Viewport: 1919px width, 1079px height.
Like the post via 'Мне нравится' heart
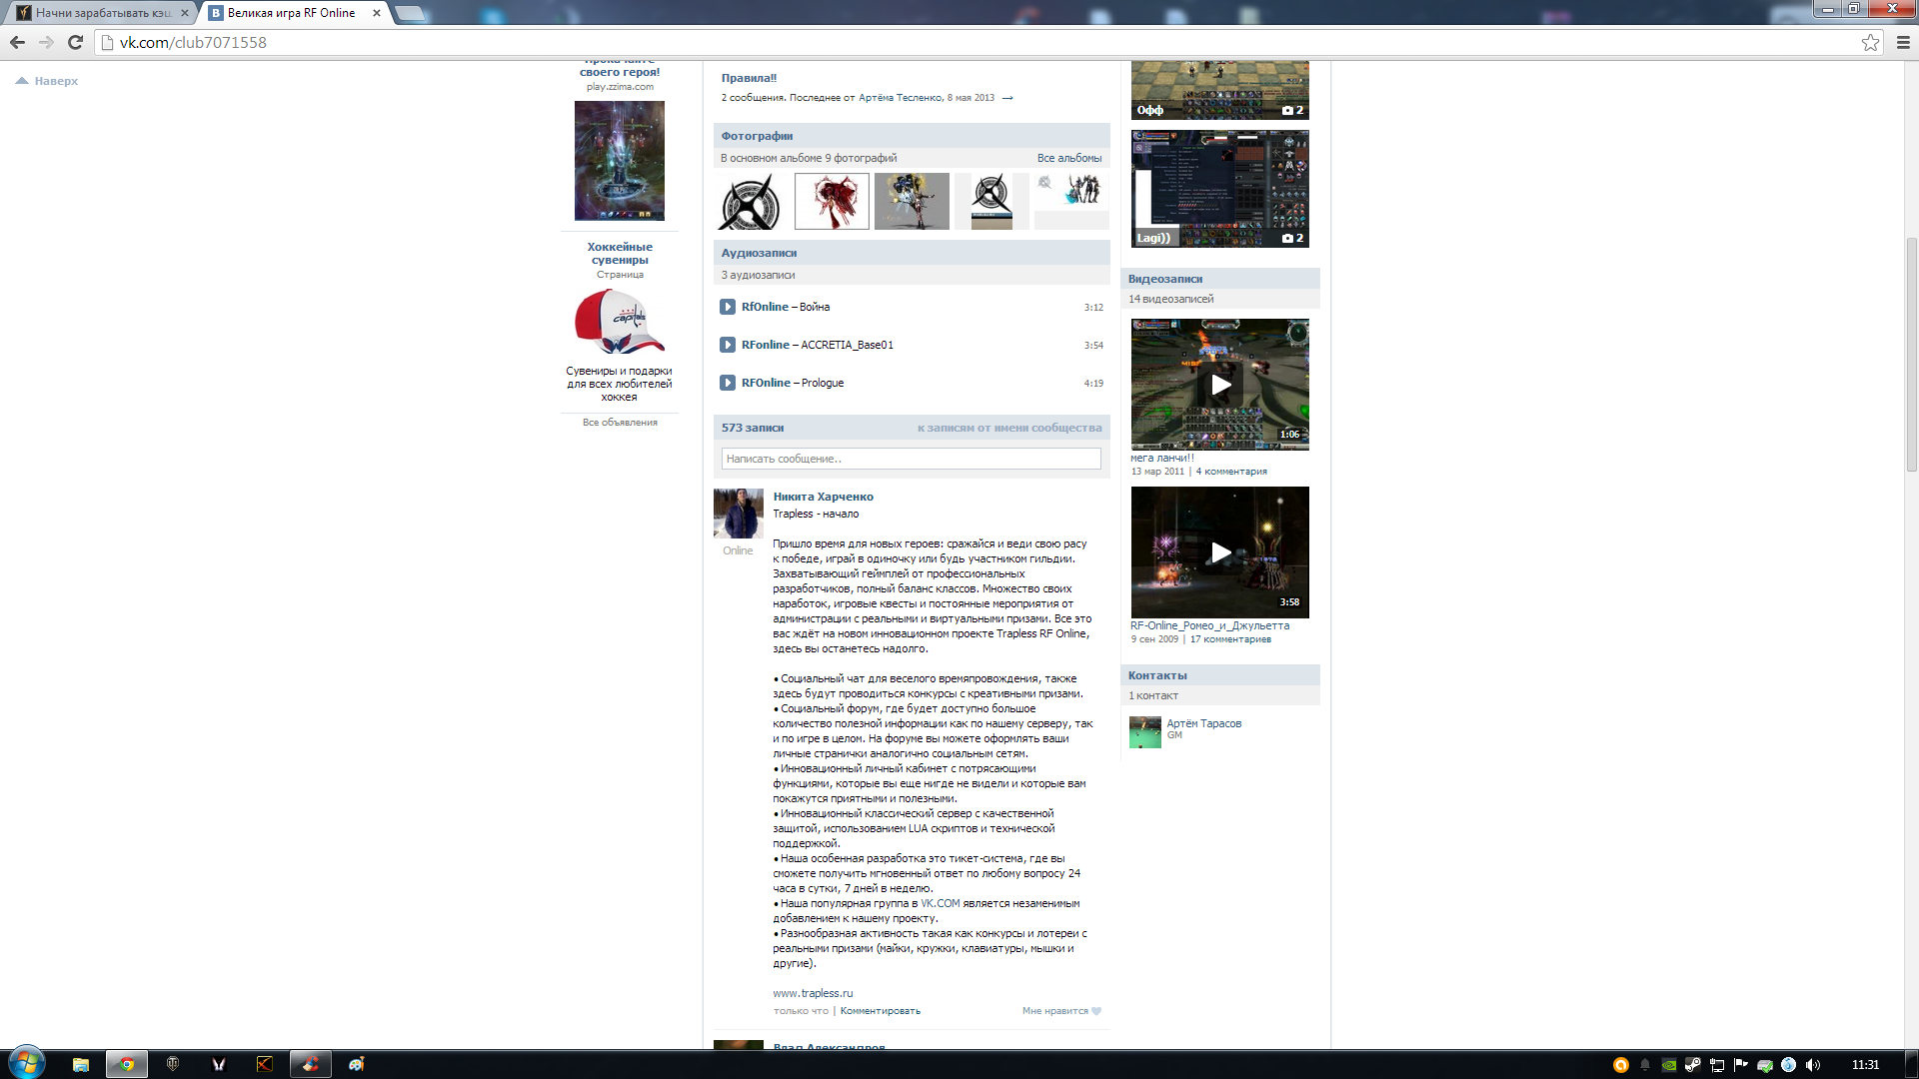1061,1011
